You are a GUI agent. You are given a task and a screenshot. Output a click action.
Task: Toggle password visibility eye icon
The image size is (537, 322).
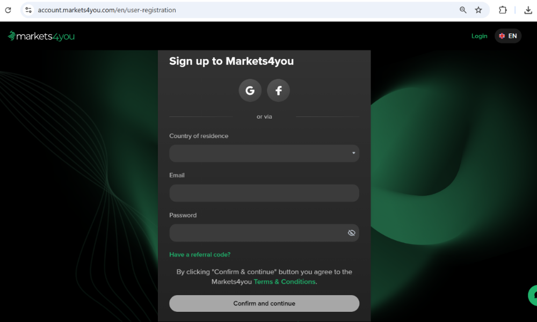click(352, 233)
